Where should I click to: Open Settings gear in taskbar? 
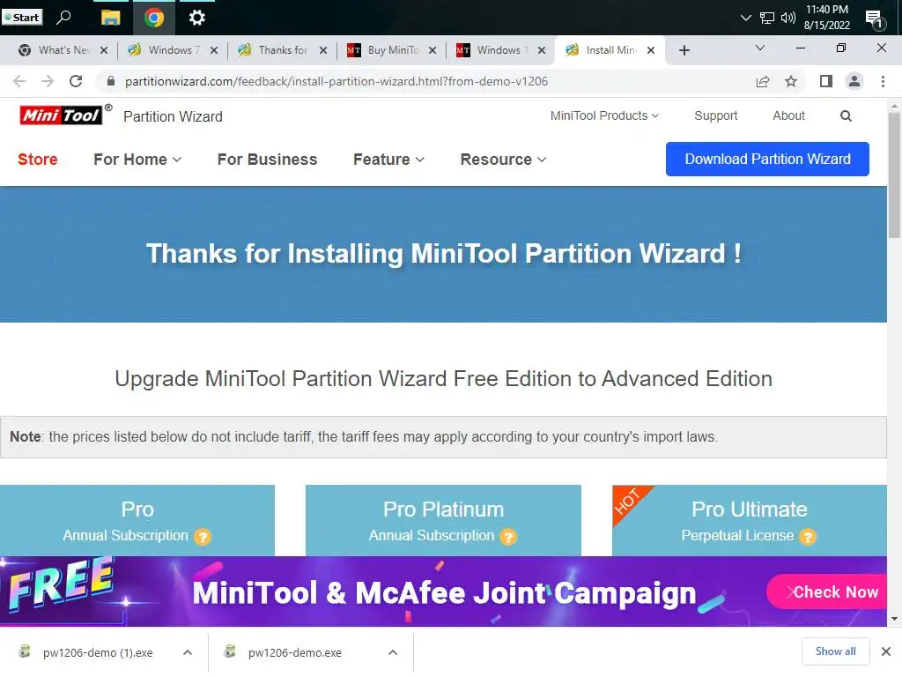196,18
